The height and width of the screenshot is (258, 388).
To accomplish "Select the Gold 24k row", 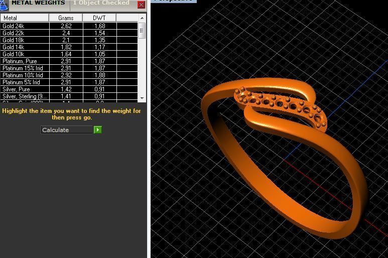I will [69, 26].
